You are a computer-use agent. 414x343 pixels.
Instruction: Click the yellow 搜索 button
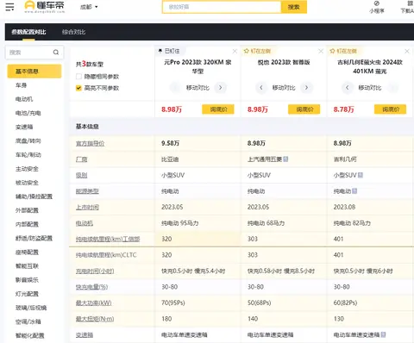tap(294, 7)
